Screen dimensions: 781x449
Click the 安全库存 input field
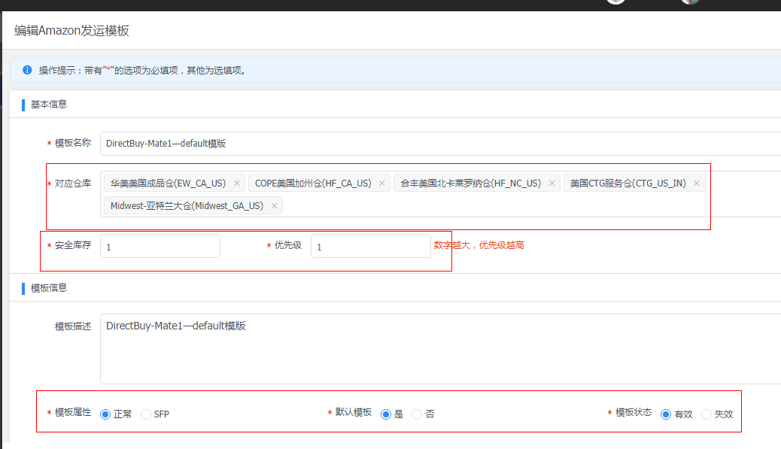tap(160, 247)
